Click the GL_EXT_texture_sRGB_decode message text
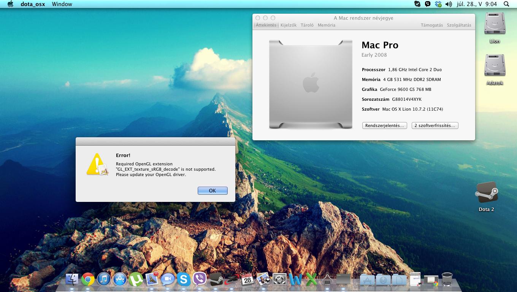Screen dimensions: 517x292 point(166,169)
